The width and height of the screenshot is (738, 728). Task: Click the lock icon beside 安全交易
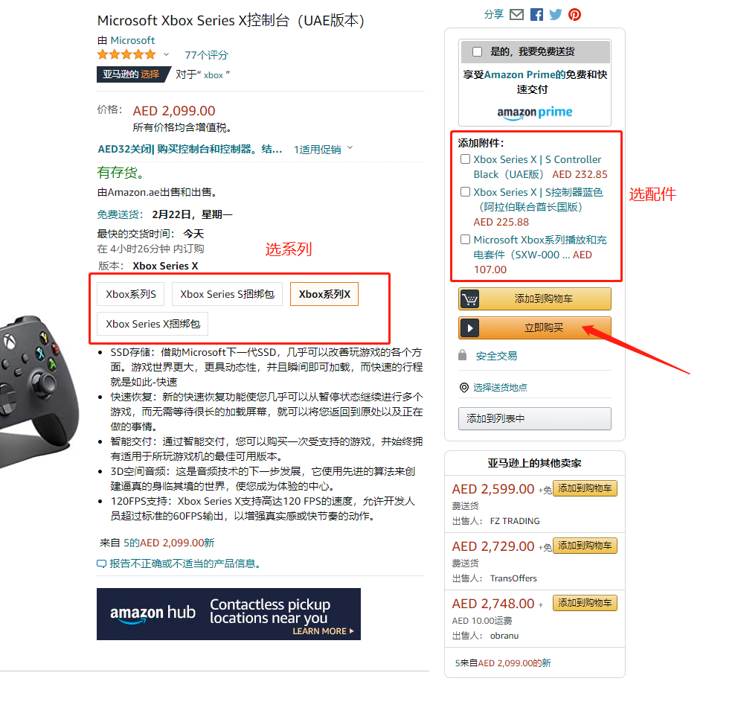[462, 355]
